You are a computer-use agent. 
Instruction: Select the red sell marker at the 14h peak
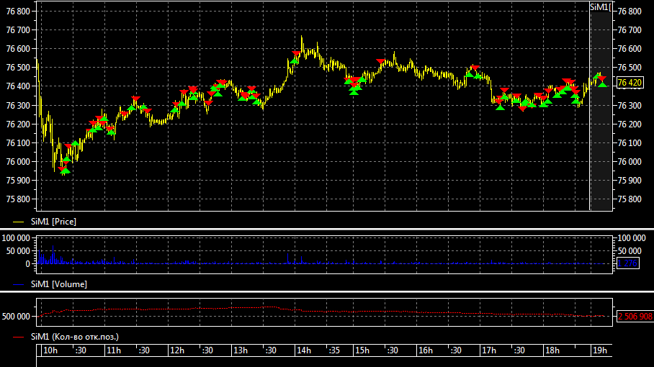[296, 54]
